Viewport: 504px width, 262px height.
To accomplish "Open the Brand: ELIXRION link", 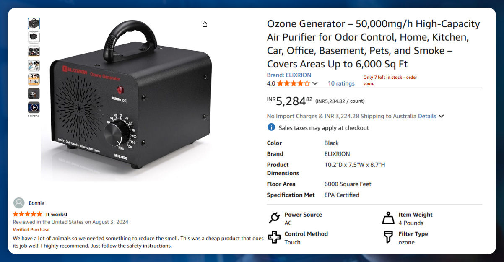I will [x=289, y=75].
